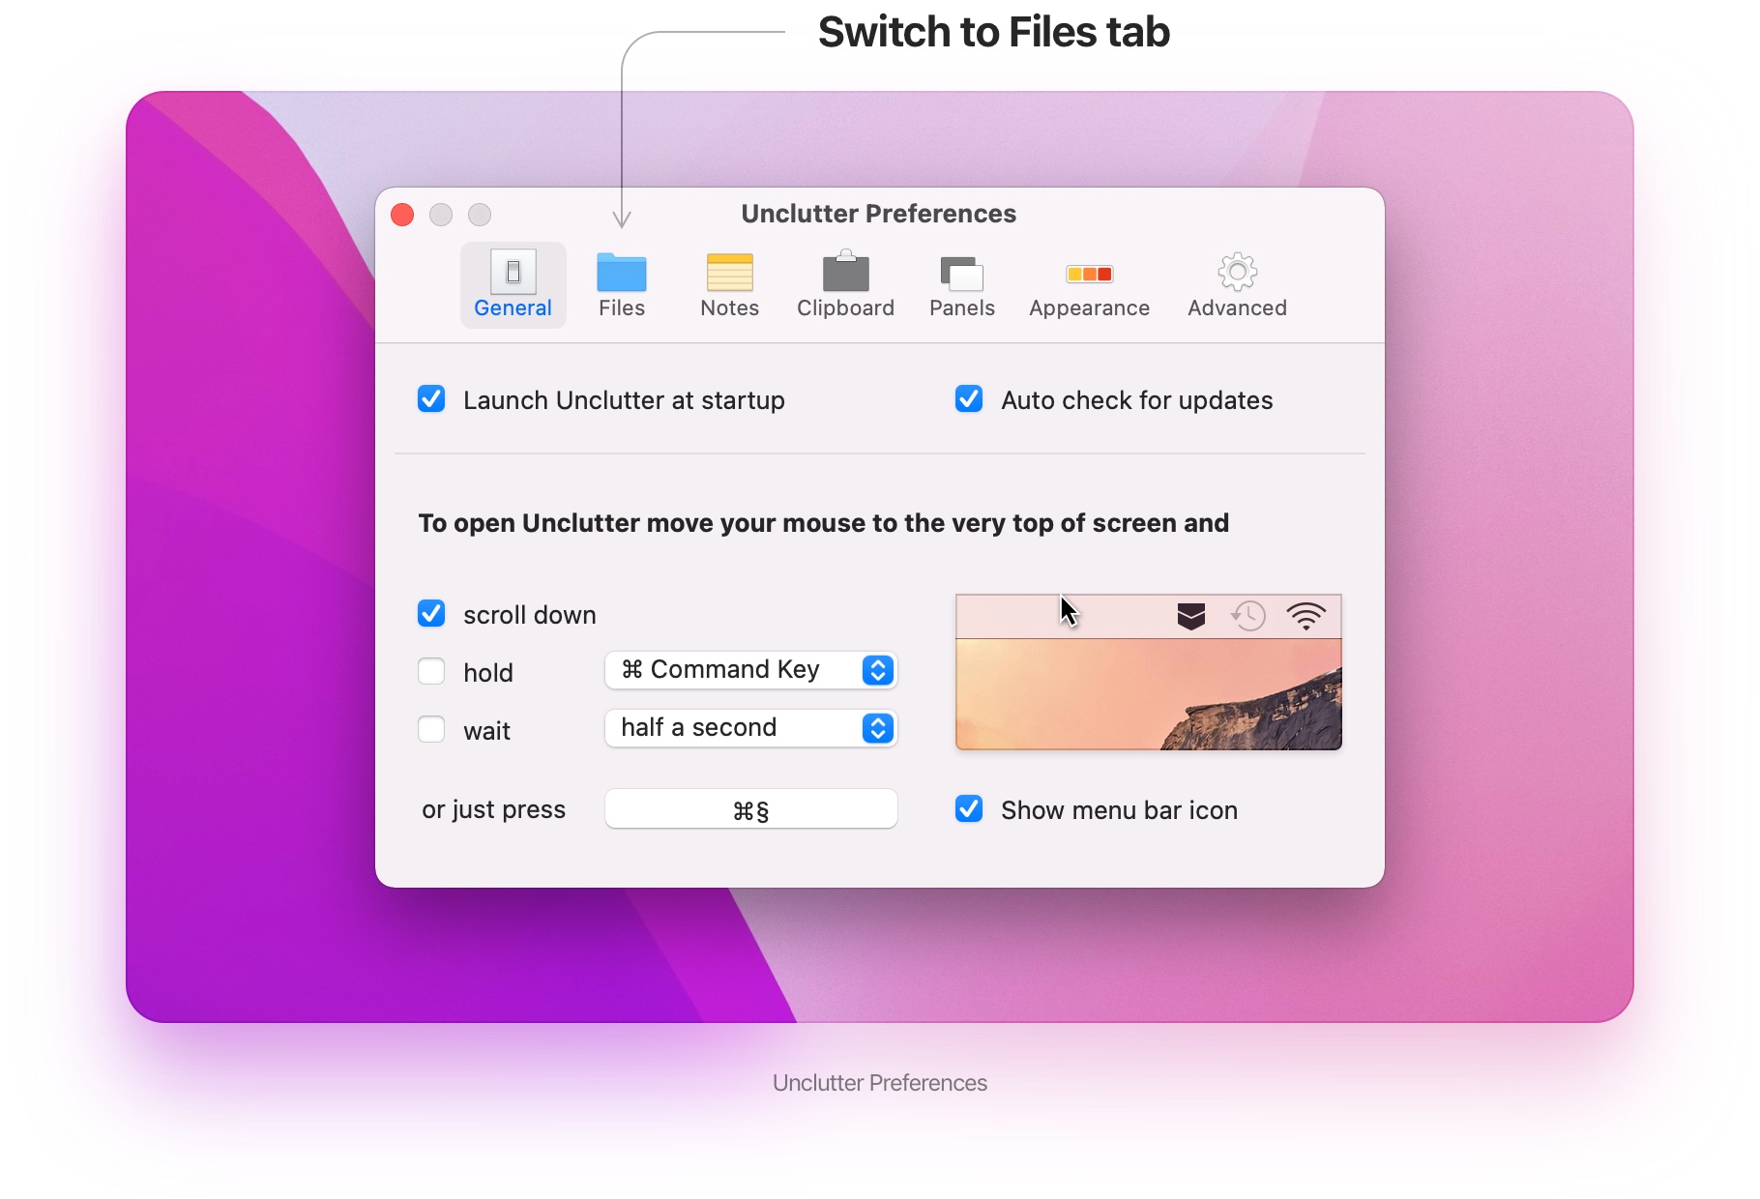Viewport: 1760px width, 1199px height.
Task: Disable Launch Unclutter at startup
Action: (431, 398)
